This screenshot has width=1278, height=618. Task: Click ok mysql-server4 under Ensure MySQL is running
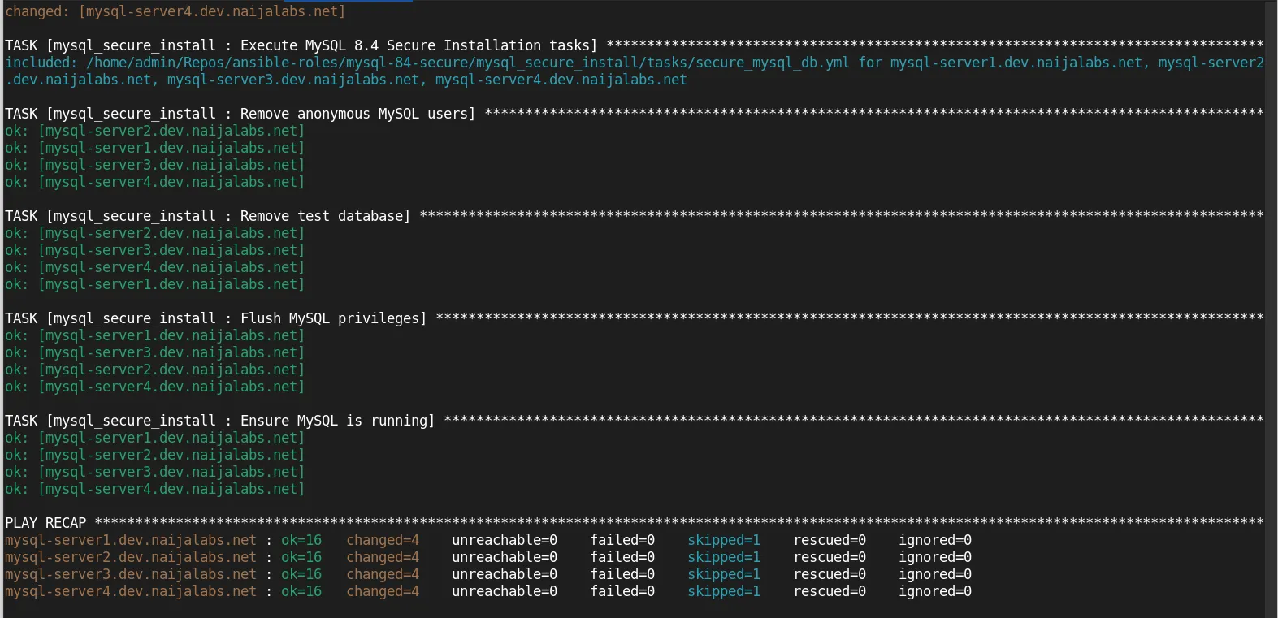tap(155, 489)
